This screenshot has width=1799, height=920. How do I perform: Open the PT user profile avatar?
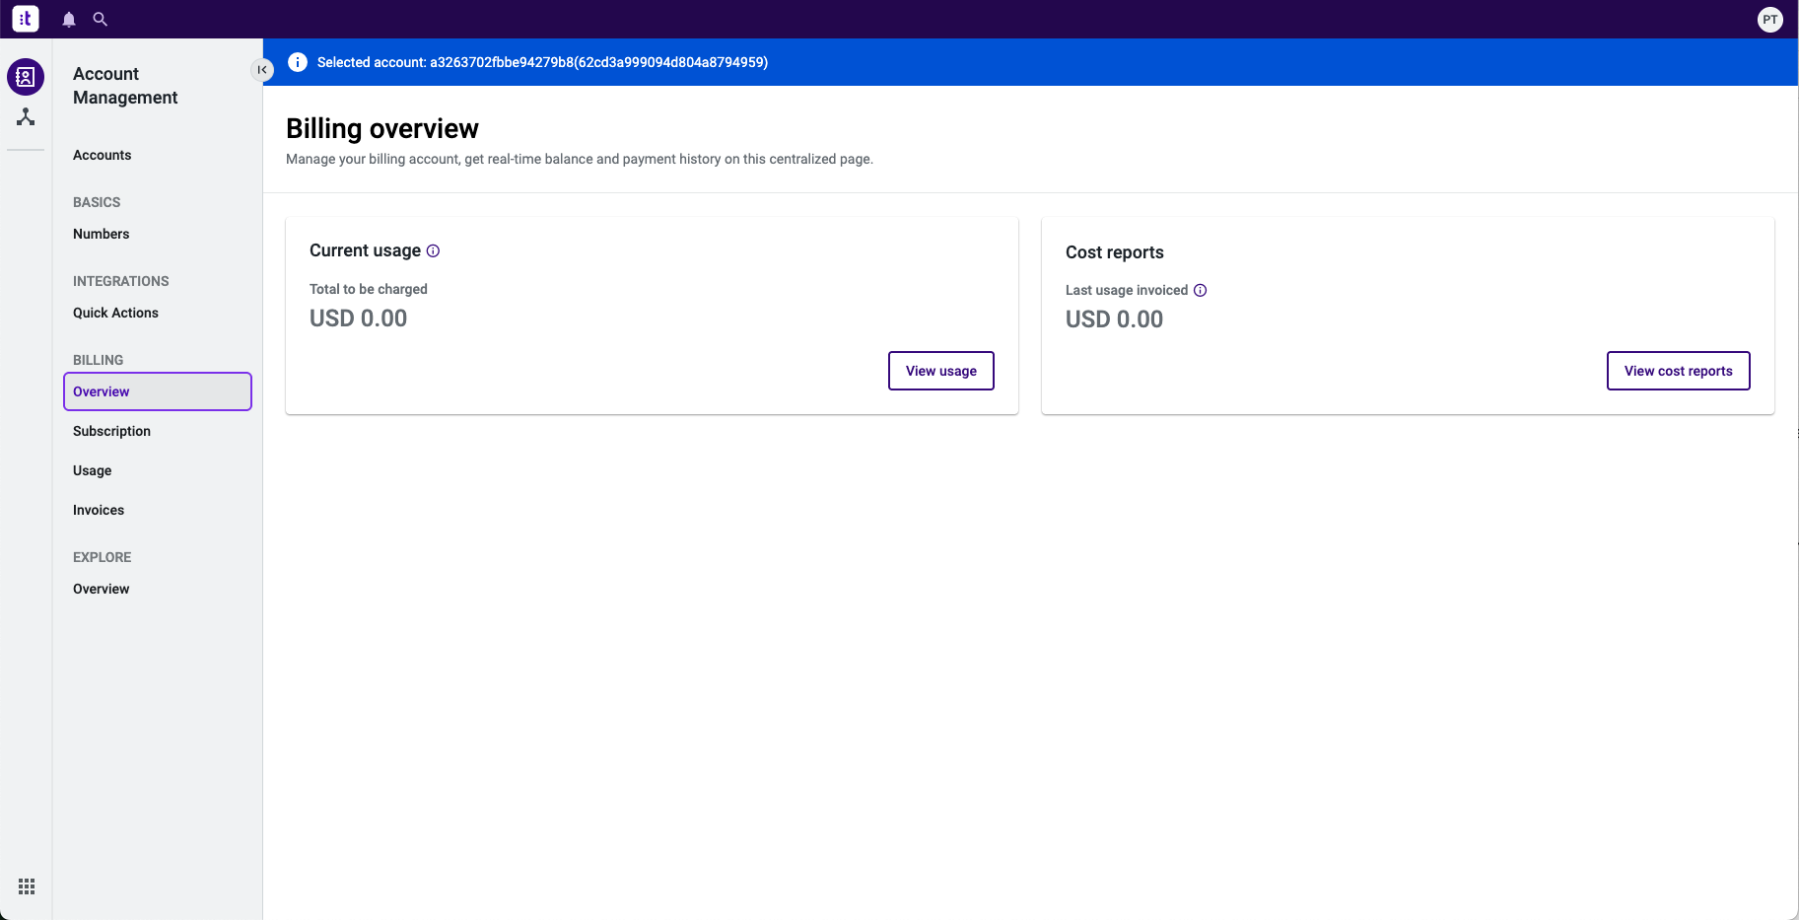pyautogui.click(x=1770, y=20)
